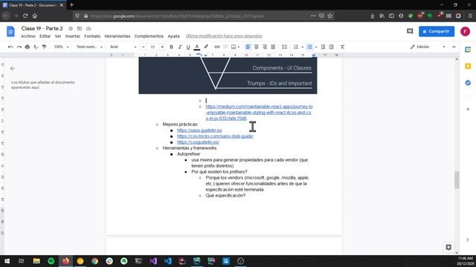This screenshot has width=476, height=267.
Task: Open the paragraph style dropdown
Action: point(89,47)
